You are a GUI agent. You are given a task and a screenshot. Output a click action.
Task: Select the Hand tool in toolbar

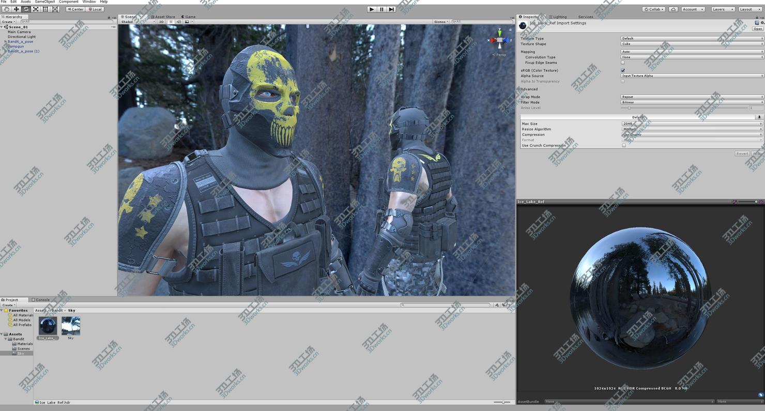[x=7, y=9]
